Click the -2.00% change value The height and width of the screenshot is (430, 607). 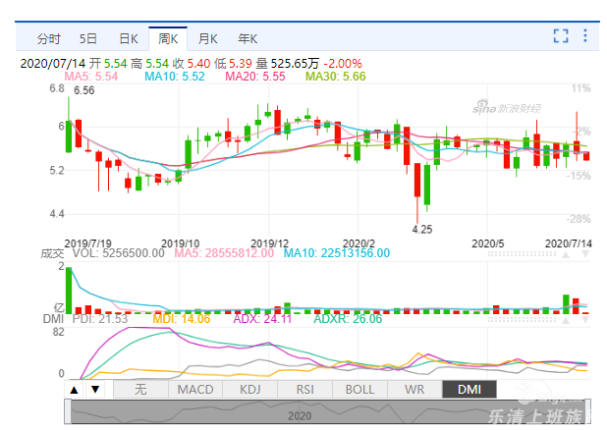(x=343, y=64)
